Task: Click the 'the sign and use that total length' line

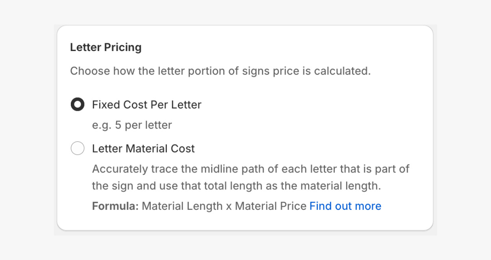Action: (236, 186)
